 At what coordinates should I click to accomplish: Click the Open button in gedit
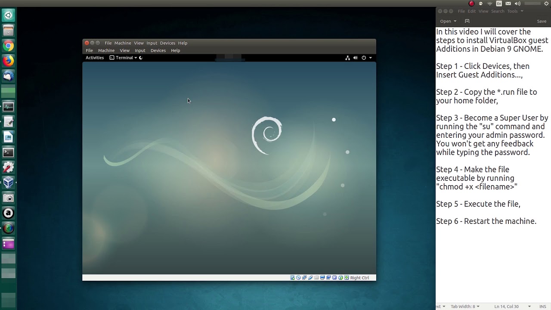point(446,21)
